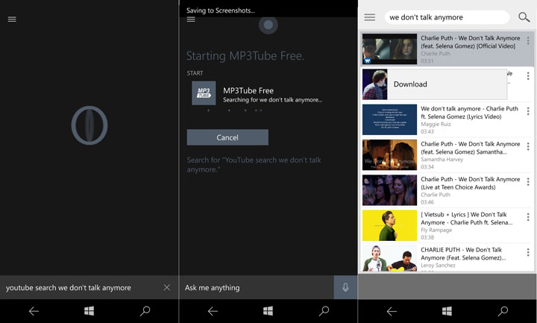Open Samantha Harvey cover thumbnail
The height and width of the screenshot is (323, 537).
390,155
